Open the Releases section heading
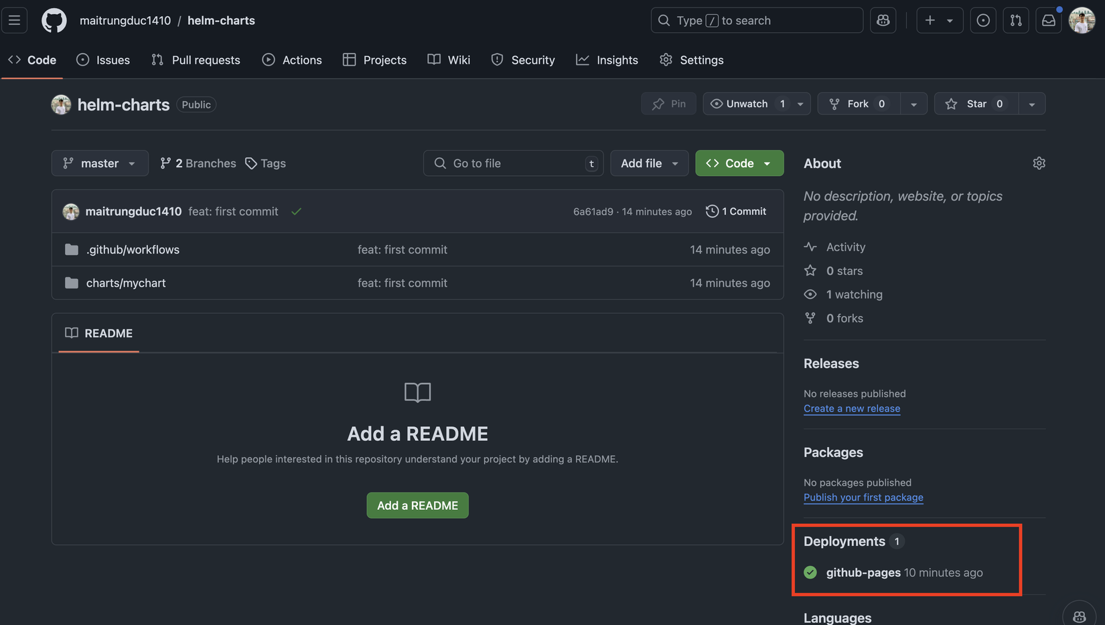The height and width of the screenshot is (625, 1105). [x=831, y=363]
